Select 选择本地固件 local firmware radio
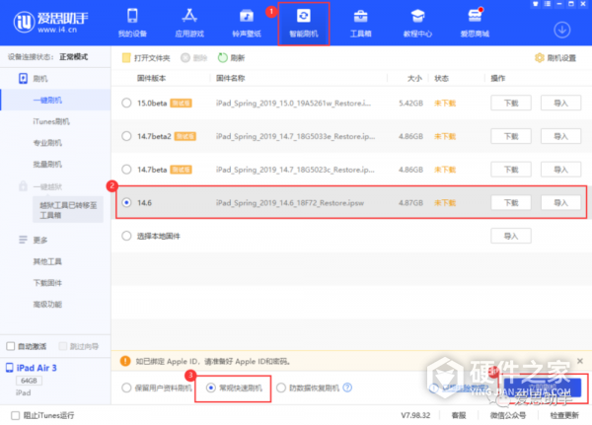 pyautogui.click(x=126, y=236)
